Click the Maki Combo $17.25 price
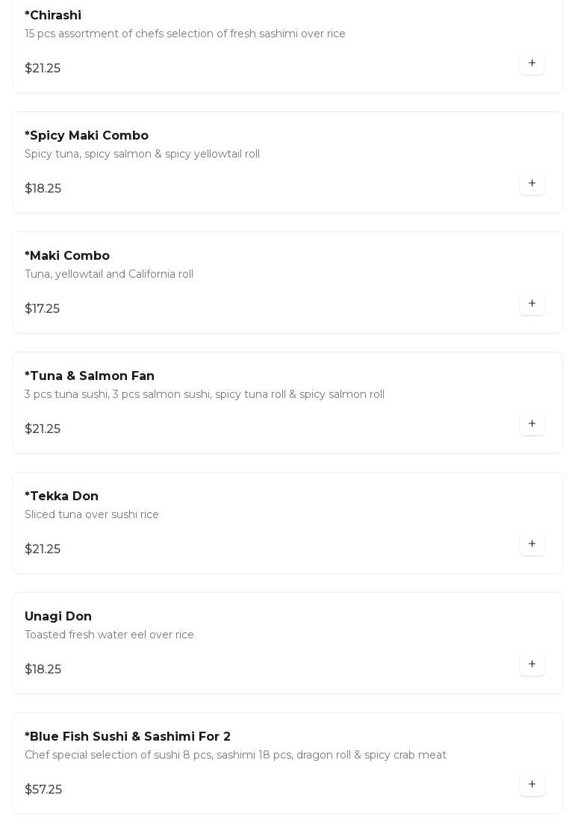 click(x=43, y=309)
